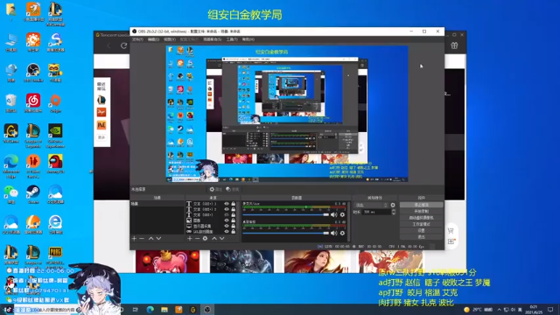The image size is (560, 315).
Task: Select red-haired woman thumbnail in Tencent window
Action: (317, 262)
